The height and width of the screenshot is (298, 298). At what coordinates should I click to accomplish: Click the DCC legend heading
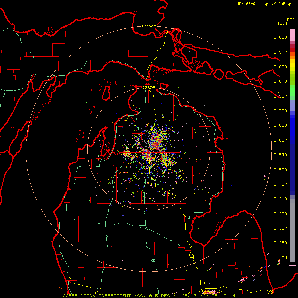pyautogui.click(x=291, y=20)
